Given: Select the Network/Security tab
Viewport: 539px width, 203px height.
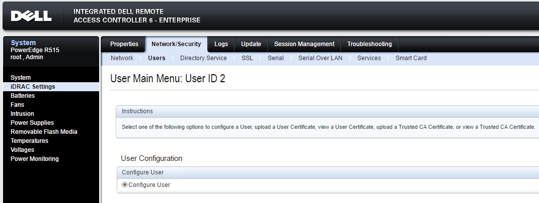Looking at the screenshot, I should [x=176, y=44].
